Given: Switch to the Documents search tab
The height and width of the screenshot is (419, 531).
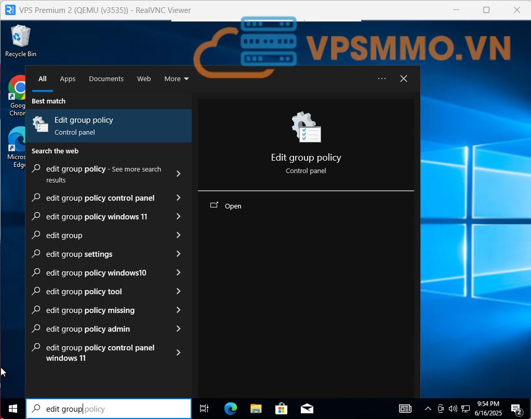Looking at the screenshot, I should (106, 78).
